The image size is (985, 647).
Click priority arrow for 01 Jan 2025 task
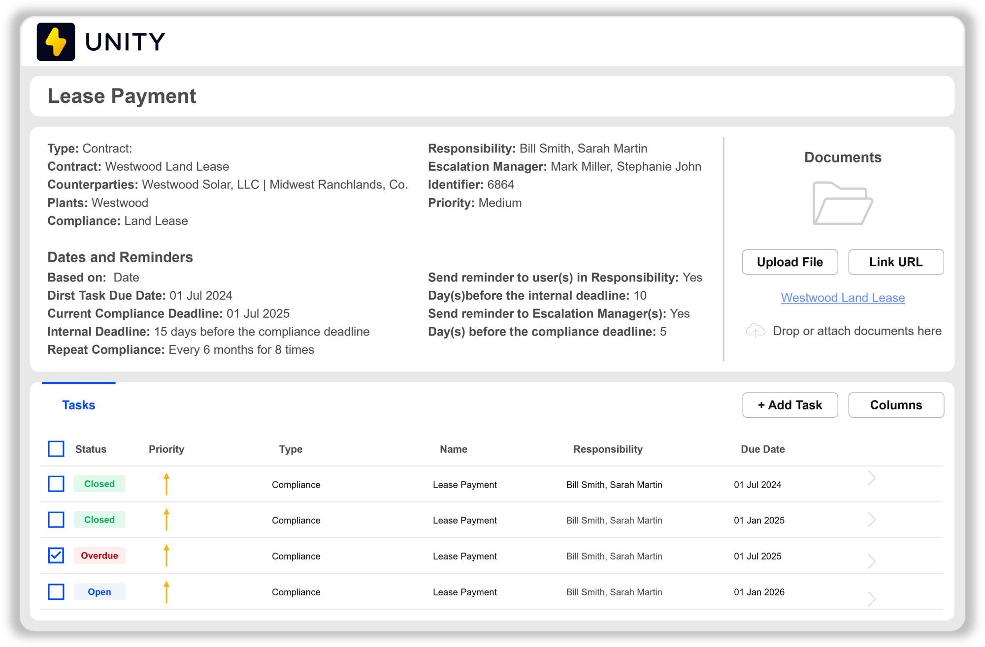coord(166,520)
